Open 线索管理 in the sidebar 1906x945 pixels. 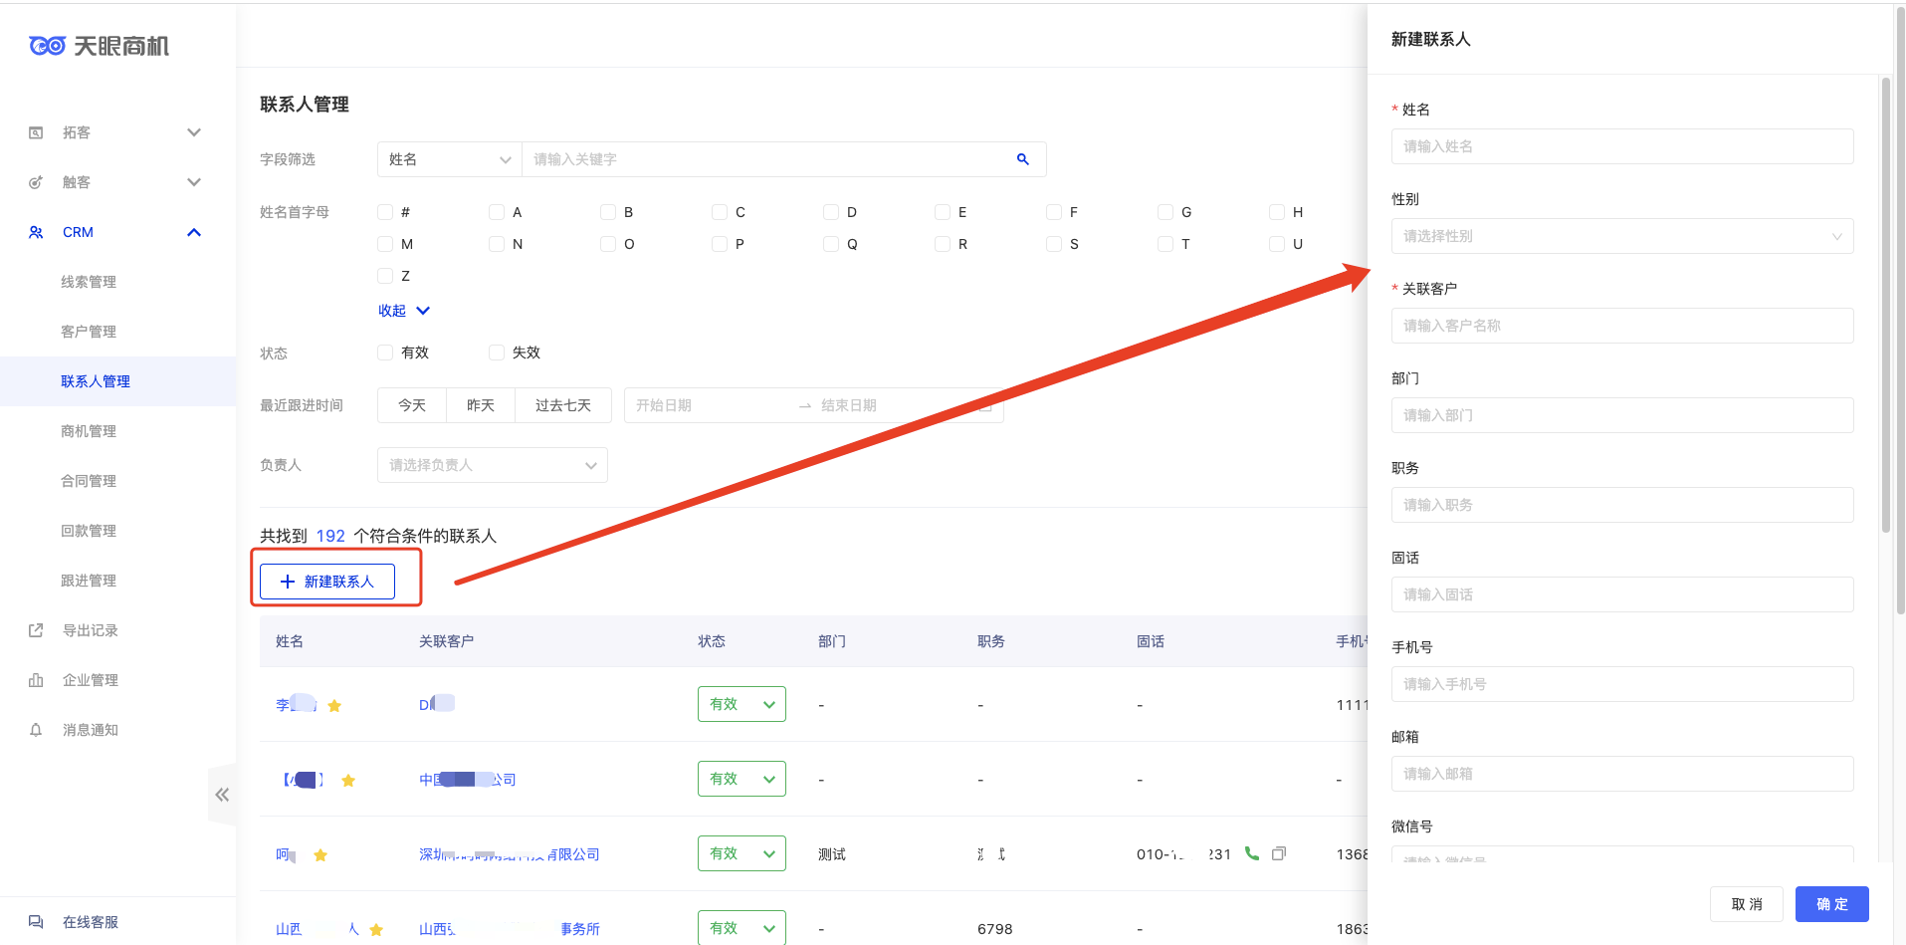click(89, 282)
